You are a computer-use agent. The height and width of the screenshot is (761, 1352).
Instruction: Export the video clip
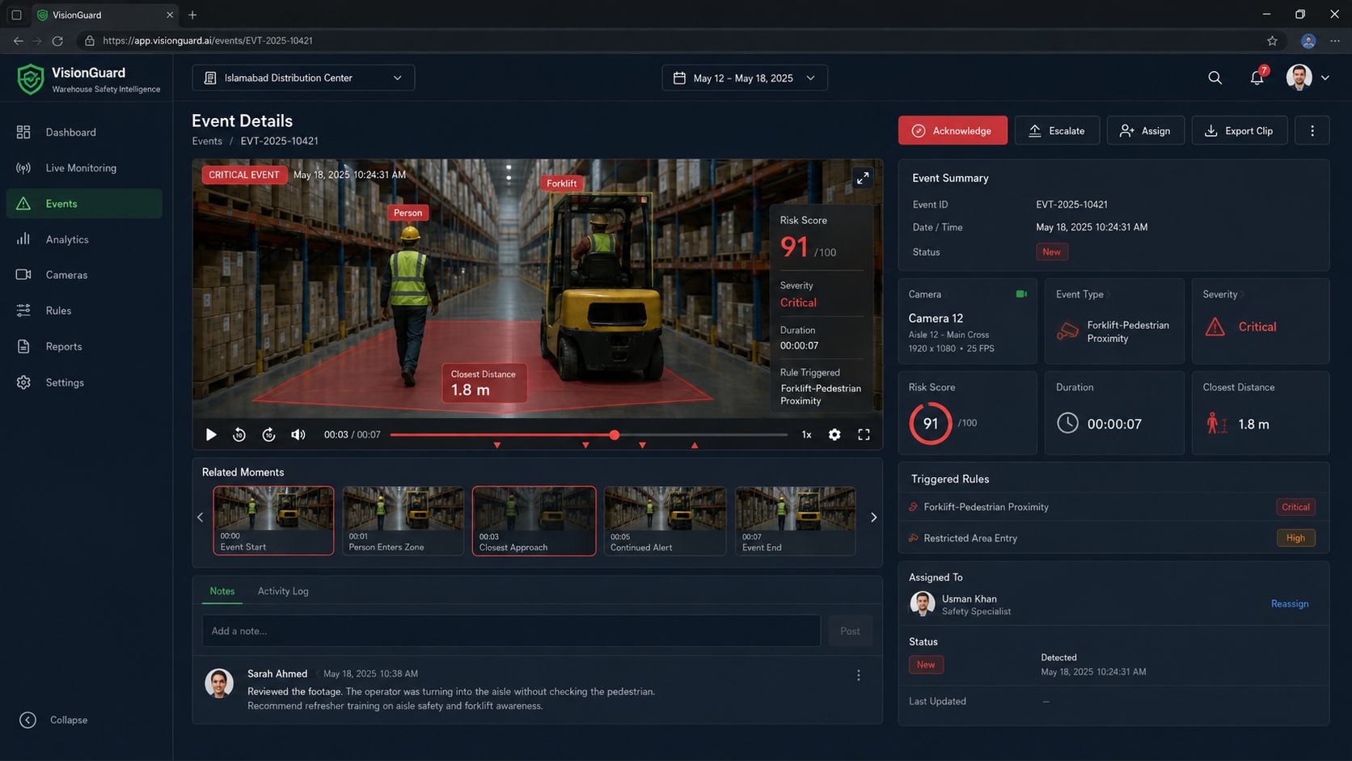(x=1239, y=130)
